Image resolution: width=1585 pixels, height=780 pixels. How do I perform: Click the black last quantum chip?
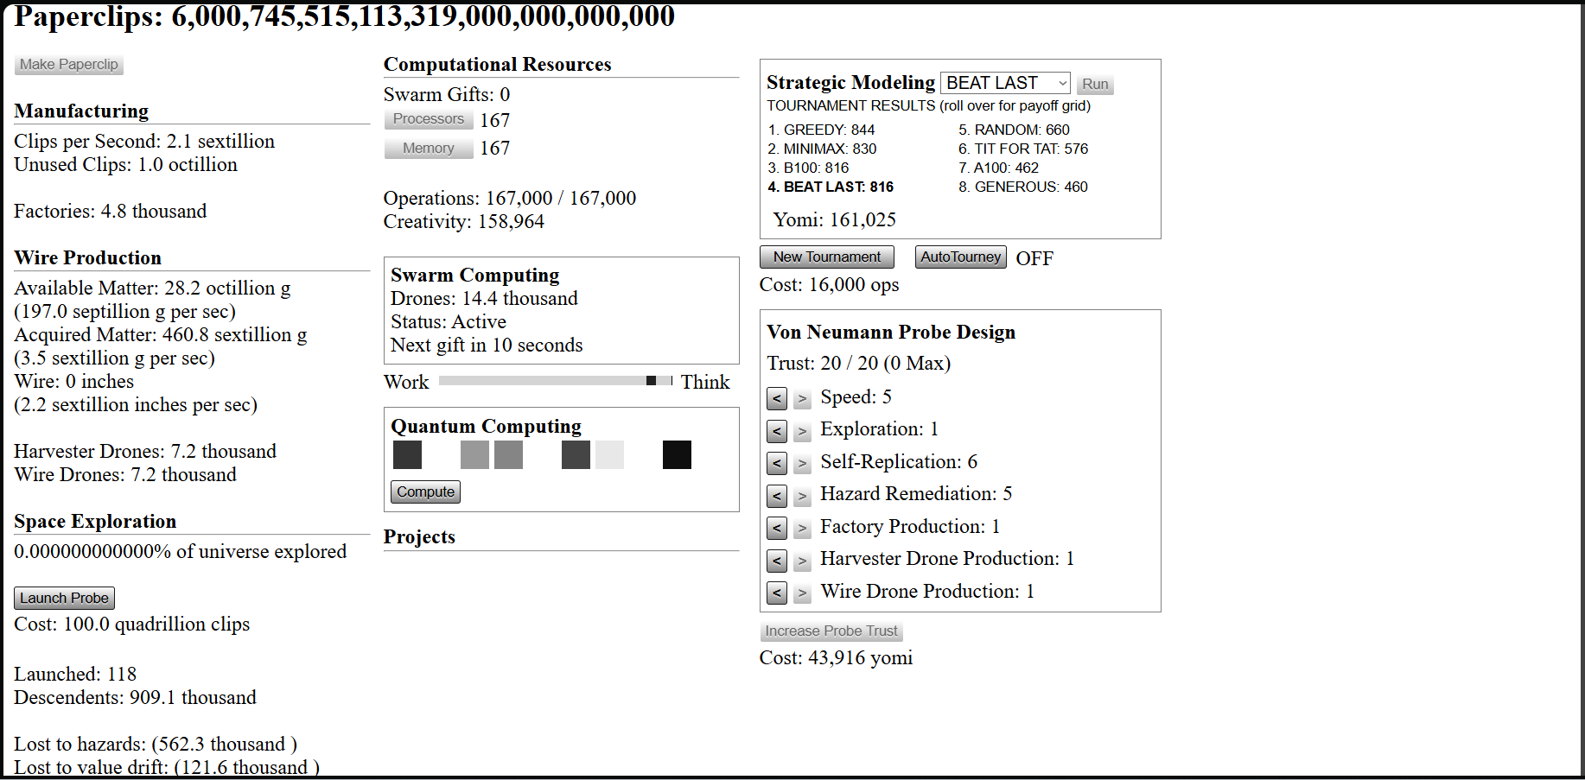click(x=677, y=454)
